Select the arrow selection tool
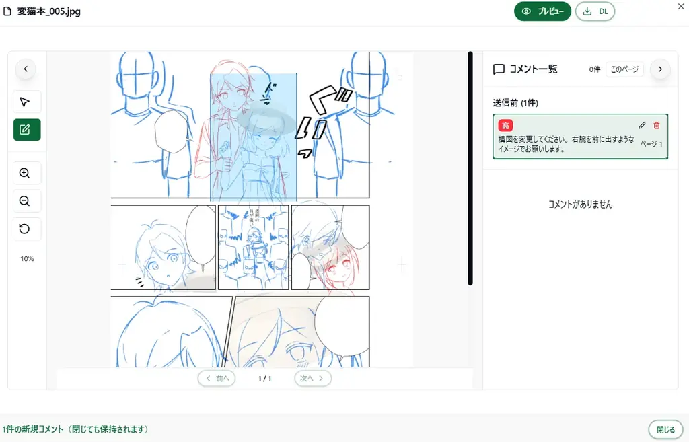The image size is (689, 442). click(x=26, y=102)
